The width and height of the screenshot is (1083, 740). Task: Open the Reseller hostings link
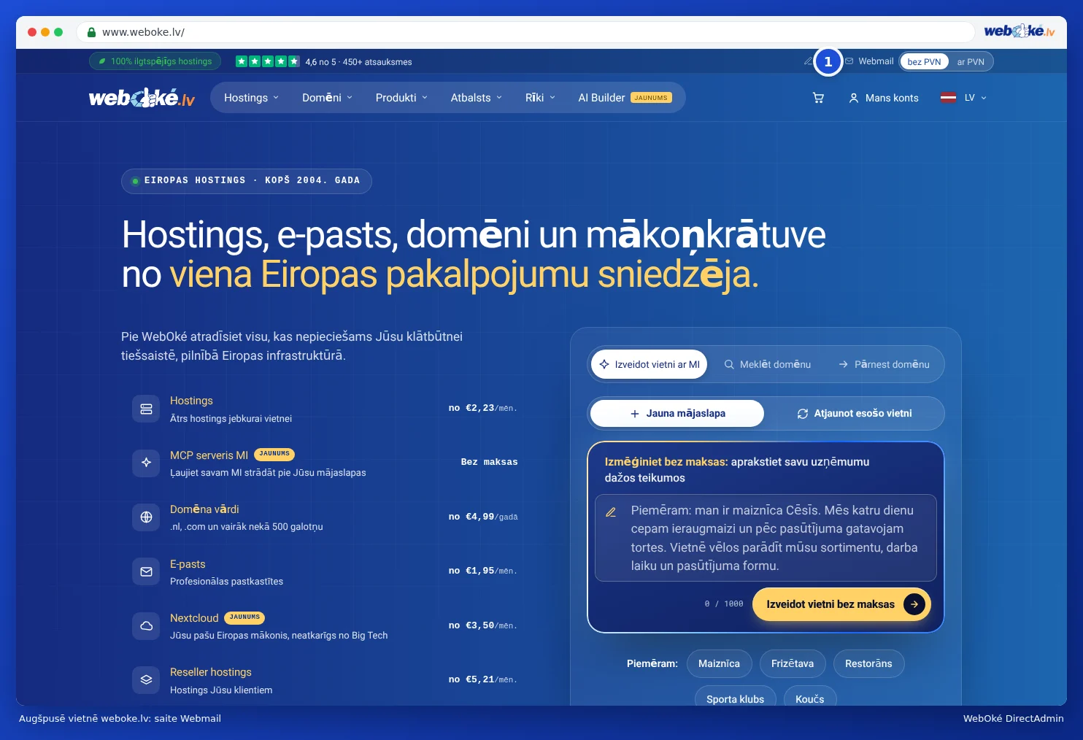[x=211, y=672]
